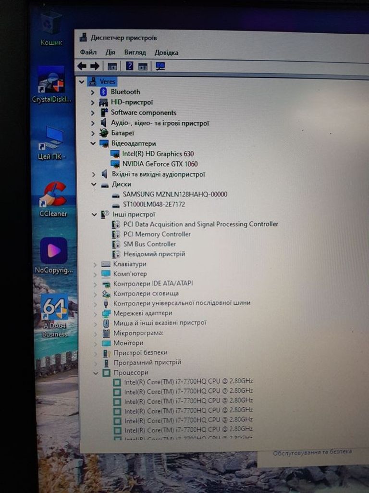Select Вхідні та вихідні аудіопристрої

pyautogui.click(x=159, y=174)
